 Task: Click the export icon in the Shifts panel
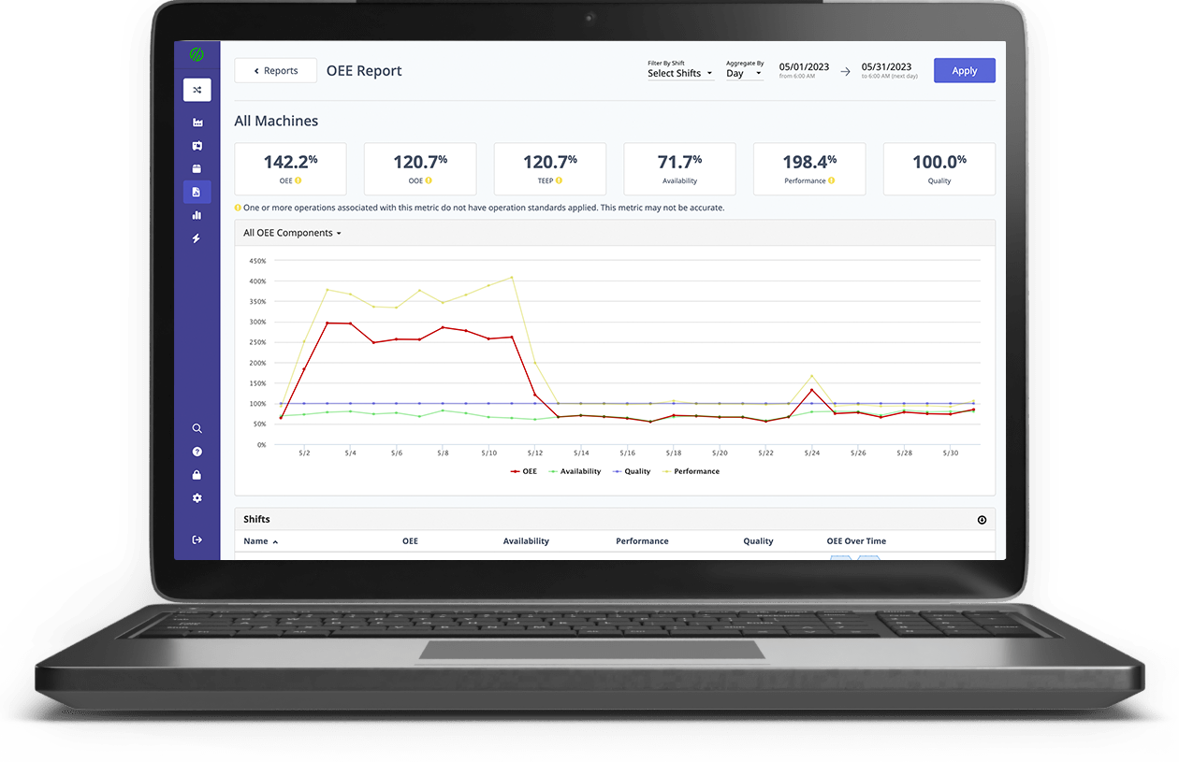981,519
